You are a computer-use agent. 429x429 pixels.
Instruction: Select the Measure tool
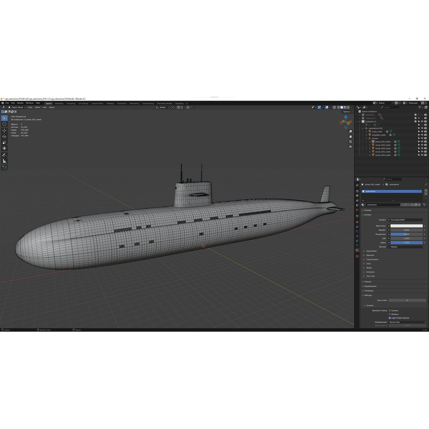[4, 161]
